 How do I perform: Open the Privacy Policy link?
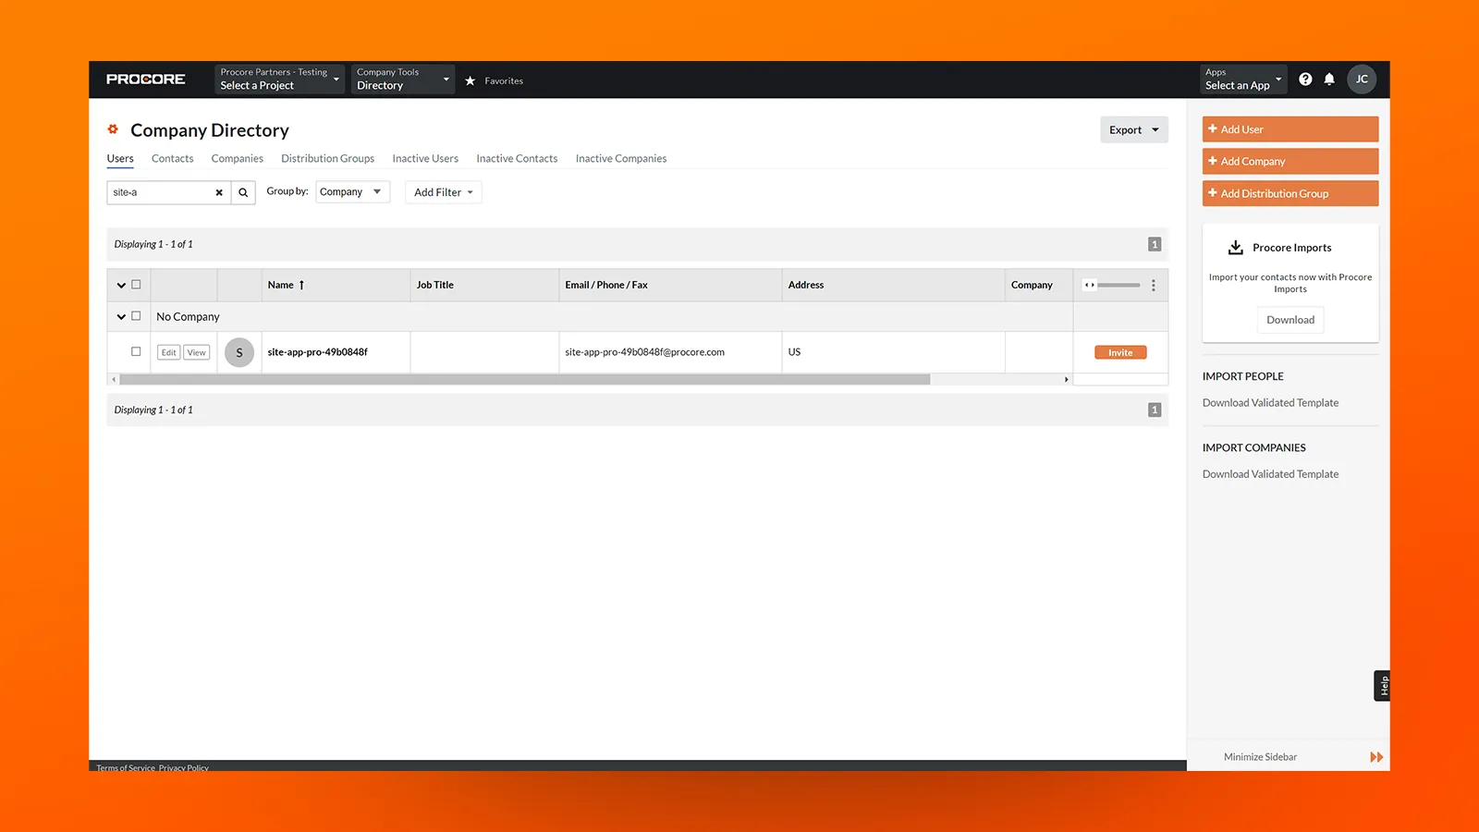184,768
